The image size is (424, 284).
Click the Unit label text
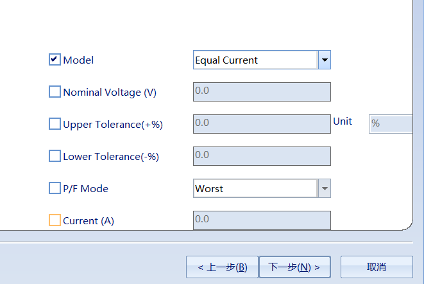pyautogui.click(x=343, y=121)
